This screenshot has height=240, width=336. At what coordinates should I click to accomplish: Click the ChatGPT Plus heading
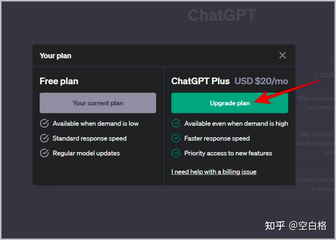point(200,81)
